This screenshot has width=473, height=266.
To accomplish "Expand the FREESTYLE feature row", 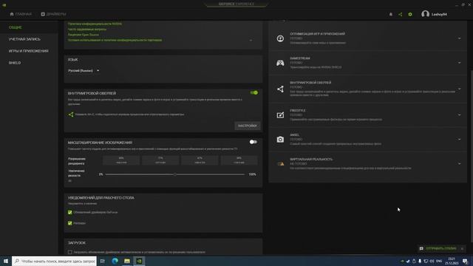I will point(460,115).
